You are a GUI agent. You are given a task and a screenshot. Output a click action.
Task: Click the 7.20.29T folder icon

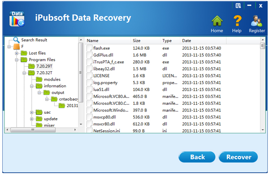click(31, 66)
